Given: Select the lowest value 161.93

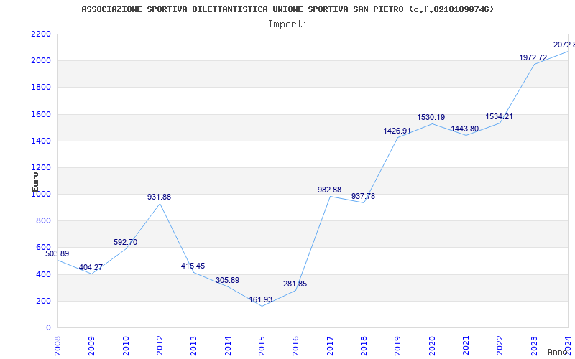Looking at the screenshot, I should pos(261,299).
